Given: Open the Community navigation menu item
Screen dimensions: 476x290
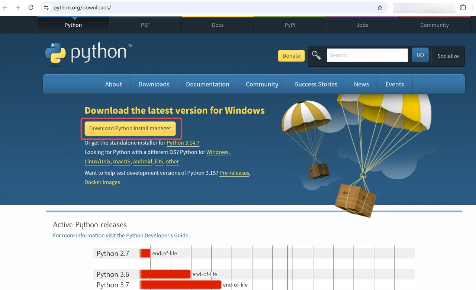Looking at the screenshot, I should tap(262, 84).
